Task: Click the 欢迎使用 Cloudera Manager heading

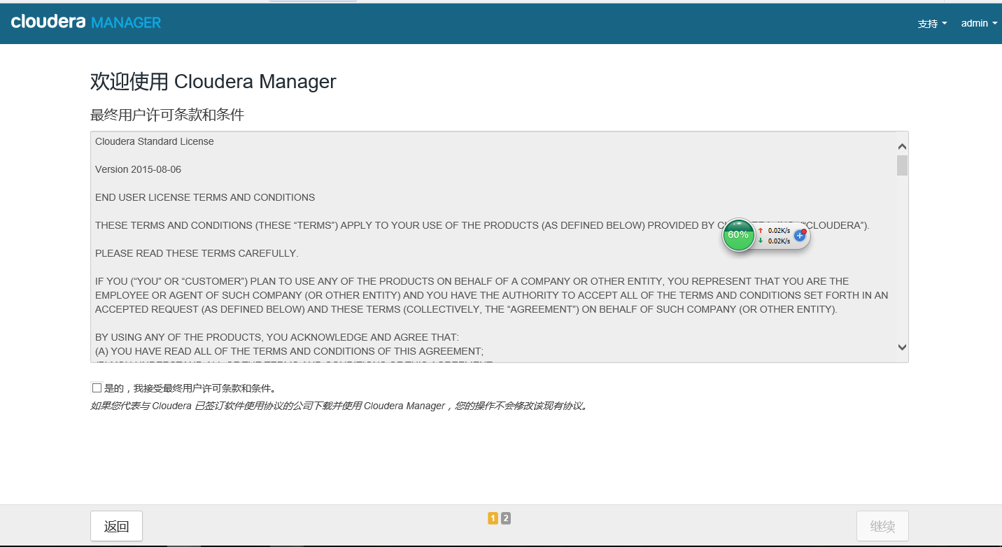Action: click(213, 81)
